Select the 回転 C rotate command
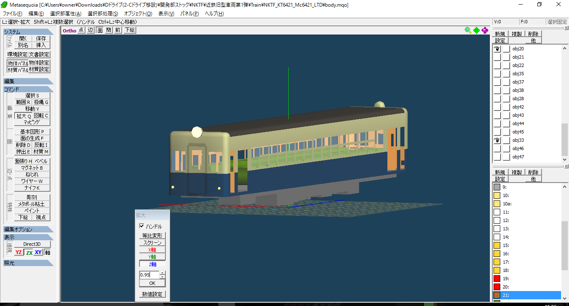Screen dimensions: 569x306 click(x=41, y=116)
